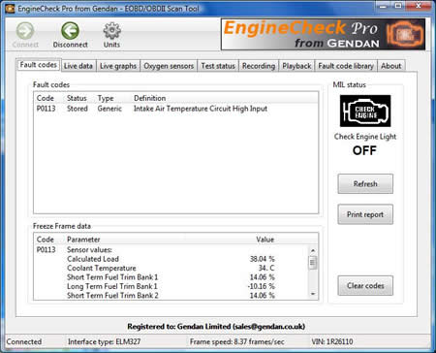The image size is (436, 353).
Task: Click the Status column header
Action: [x=77, y=98]
